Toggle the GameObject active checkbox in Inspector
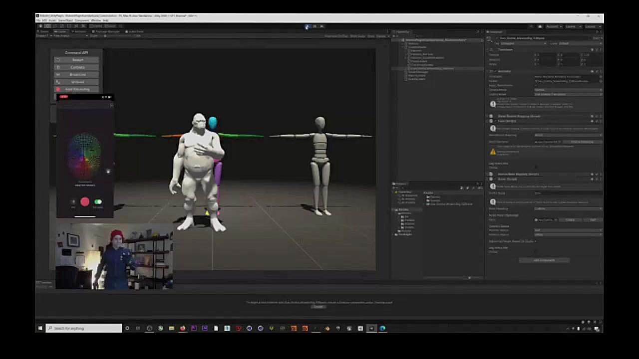The height and width of the screenshot is (359, 639). [497, 38]
